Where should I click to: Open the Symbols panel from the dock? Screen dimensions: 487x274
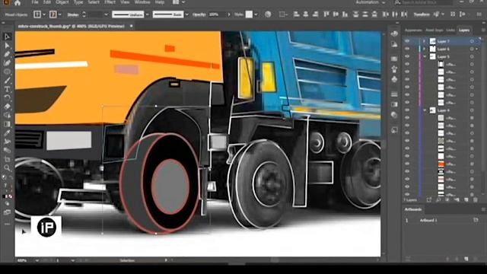[x=394, y=79]
